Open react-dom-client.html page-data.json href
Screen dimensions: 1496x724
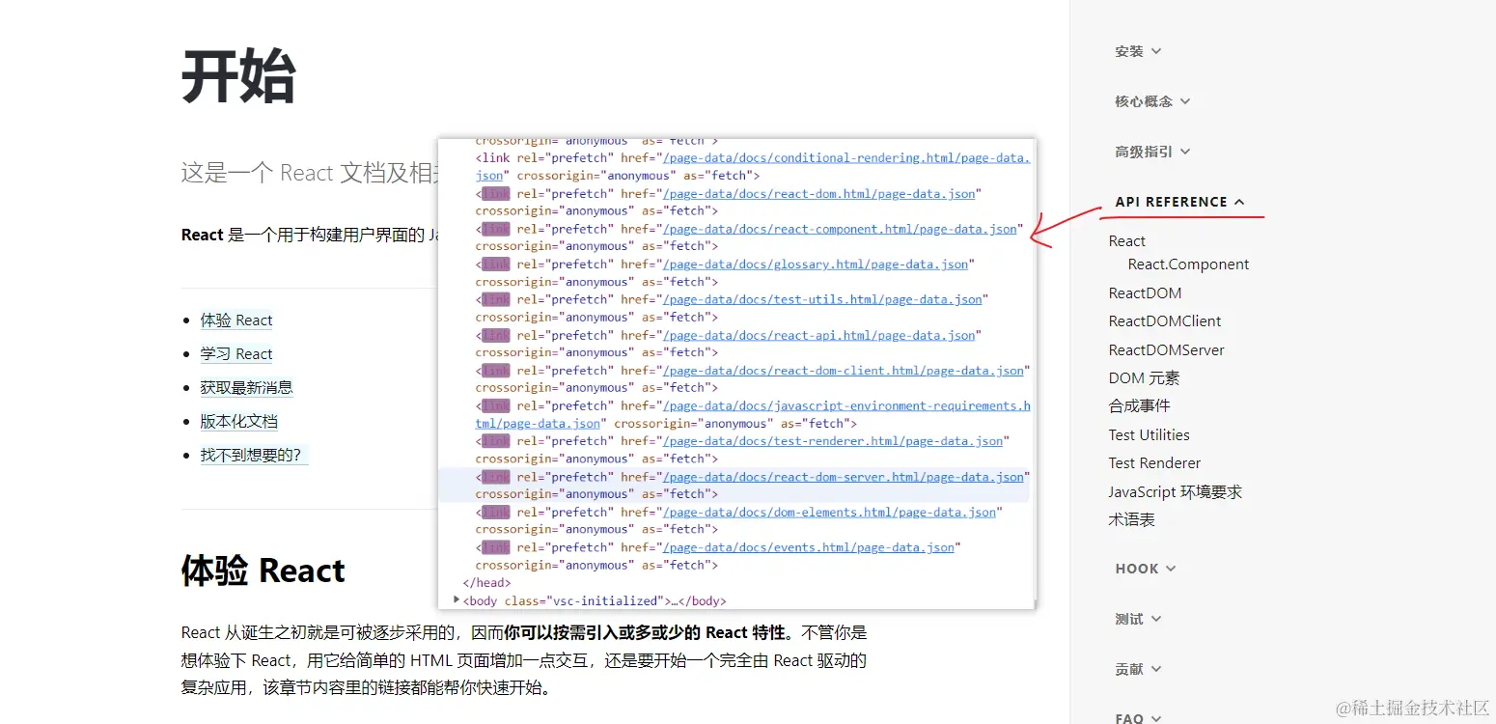[843, 371]
